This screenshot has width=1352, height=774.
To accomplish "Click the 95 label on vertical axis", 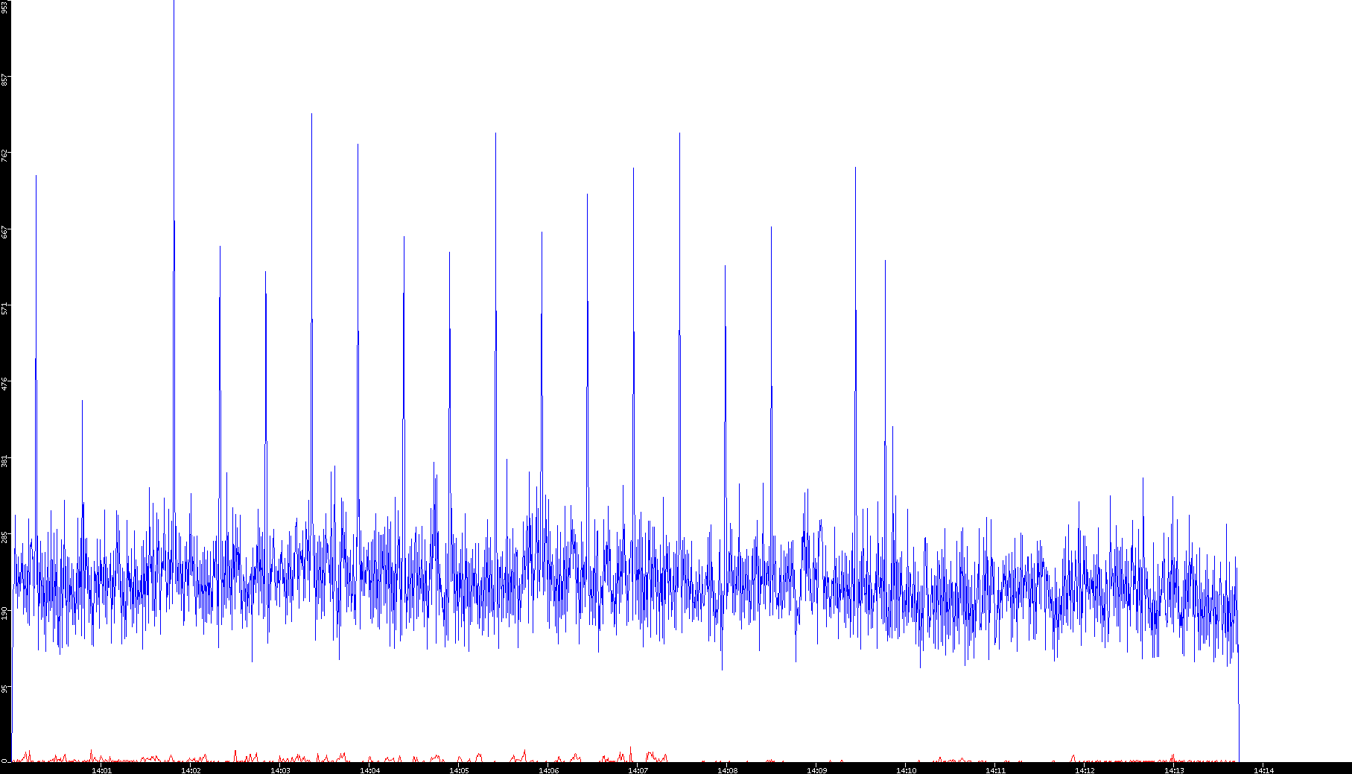I will (x=4, y=688).
